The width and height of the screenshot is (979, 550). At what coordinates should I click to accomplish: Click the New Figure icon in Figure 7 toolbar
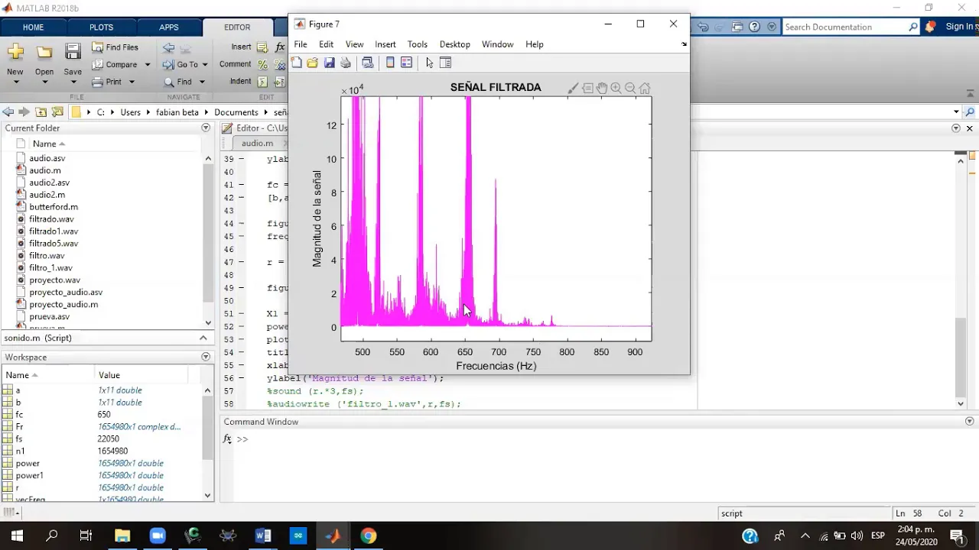(297, 63)
